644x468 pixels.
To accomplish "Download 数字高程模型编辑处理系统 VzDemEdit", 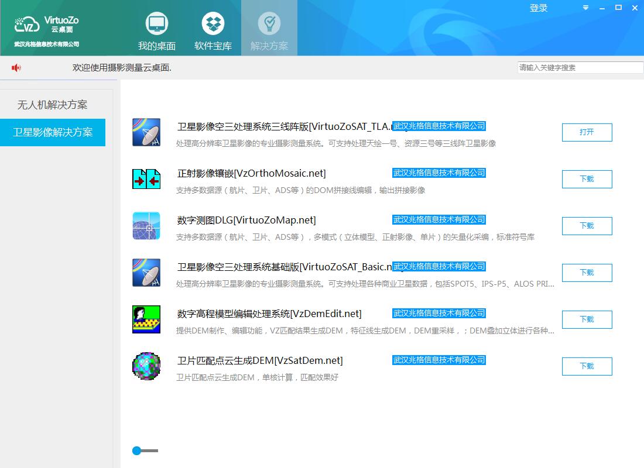I will click(587, 319).
